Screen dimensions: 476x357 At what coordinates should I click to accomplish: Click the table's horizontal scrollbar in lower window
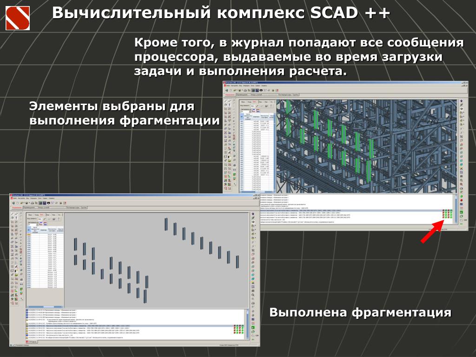45,307
